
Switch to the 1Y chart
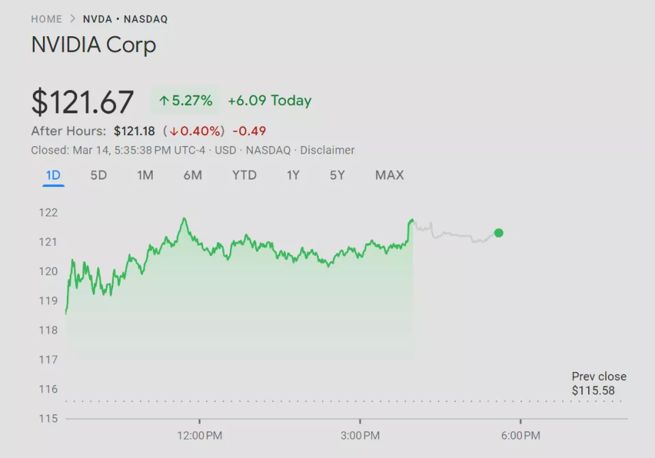point(293,175)
